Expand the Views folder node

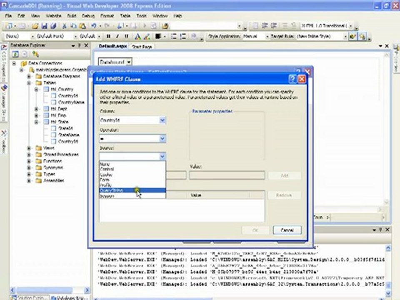tap(29, 148)
